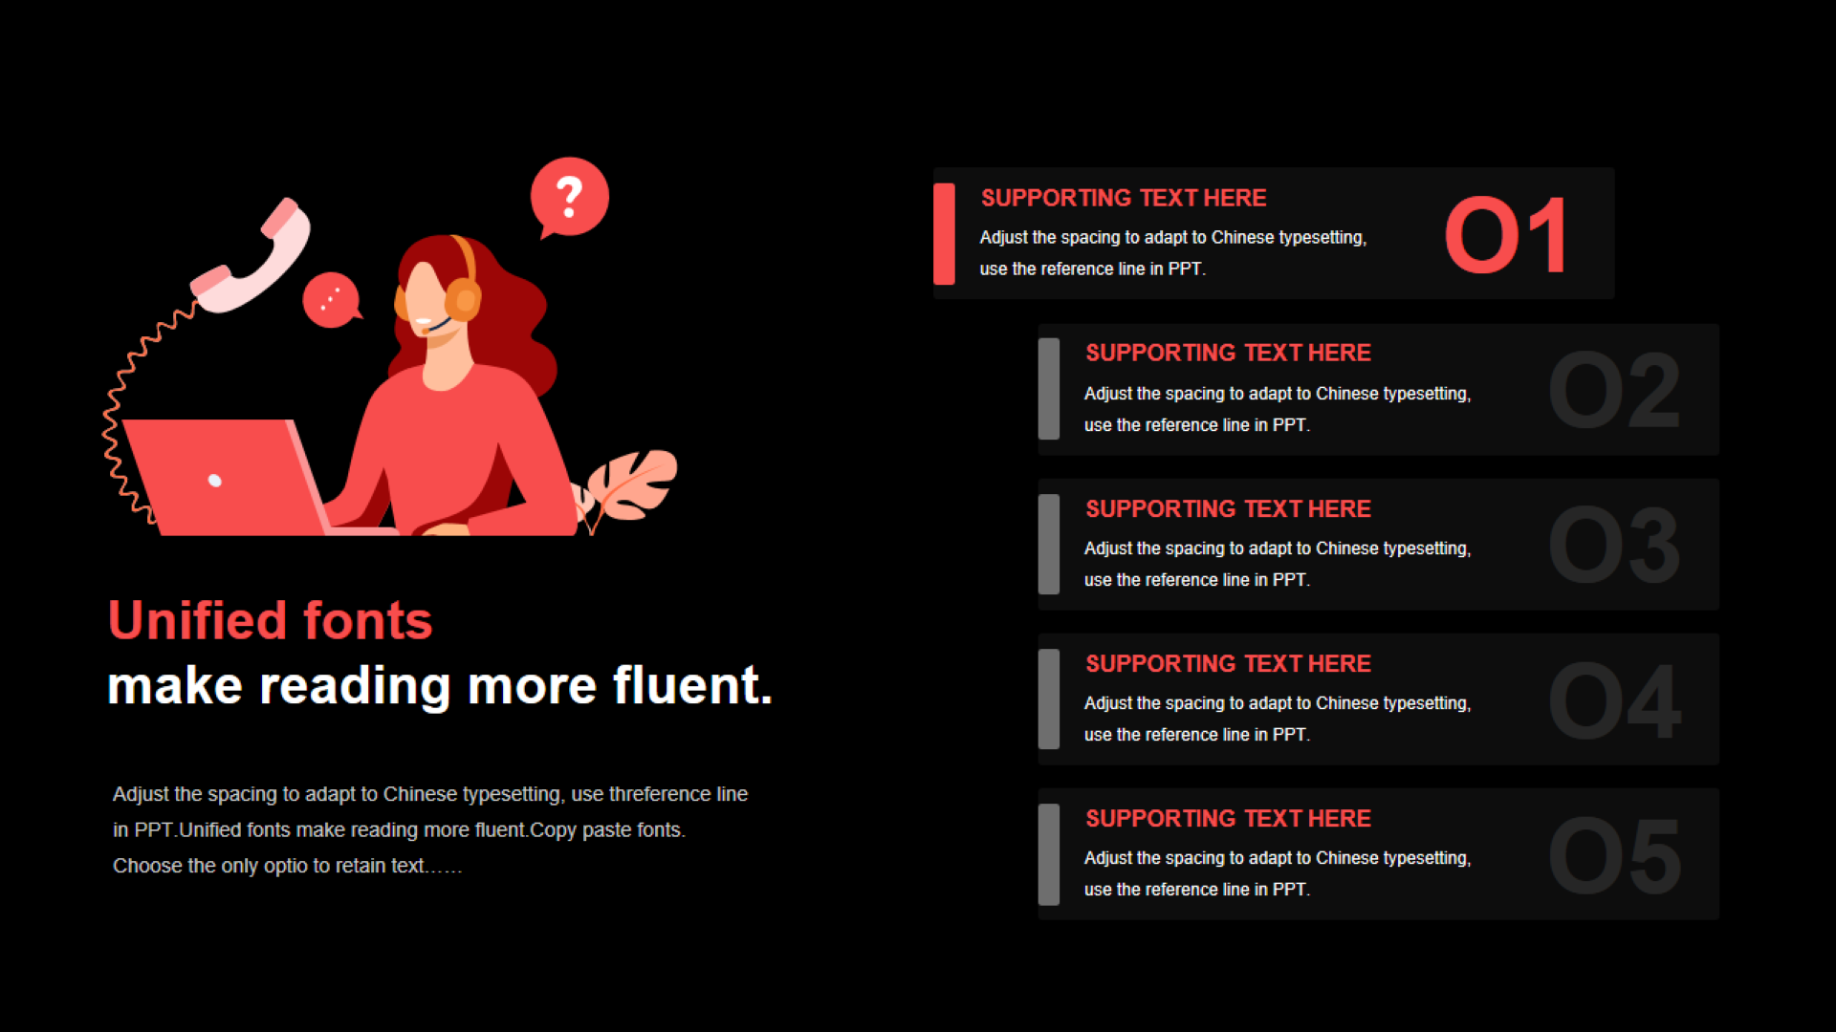Viewport: 1836px width, 1032px height.
Task: Select the dim number 04
Action: click(1615, 700)
